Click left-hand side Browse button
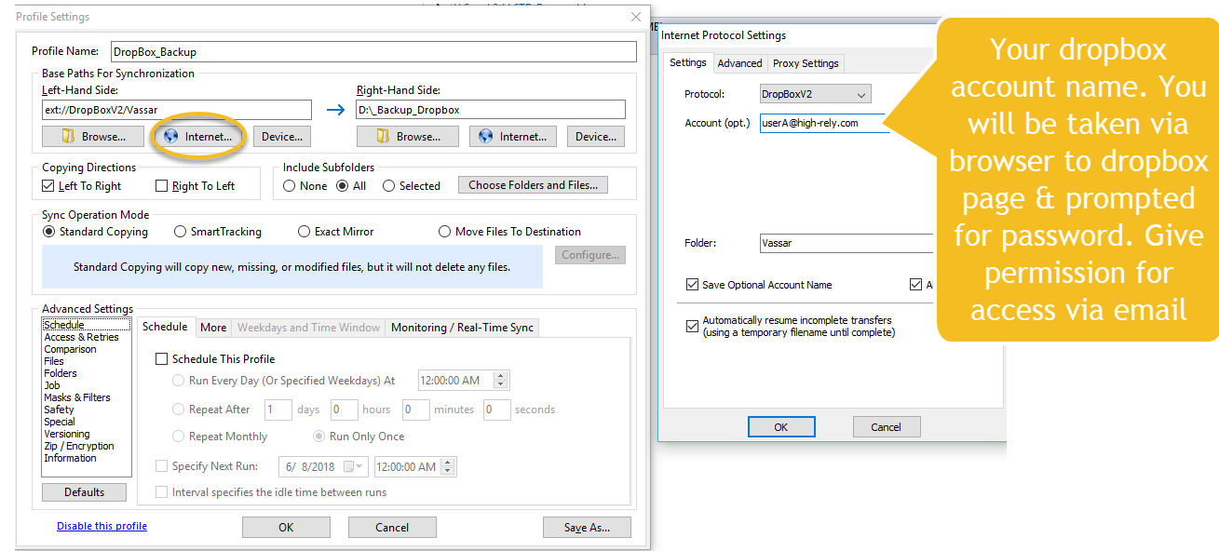Viewport: 1219px width, 551px height. coord(93,137)
